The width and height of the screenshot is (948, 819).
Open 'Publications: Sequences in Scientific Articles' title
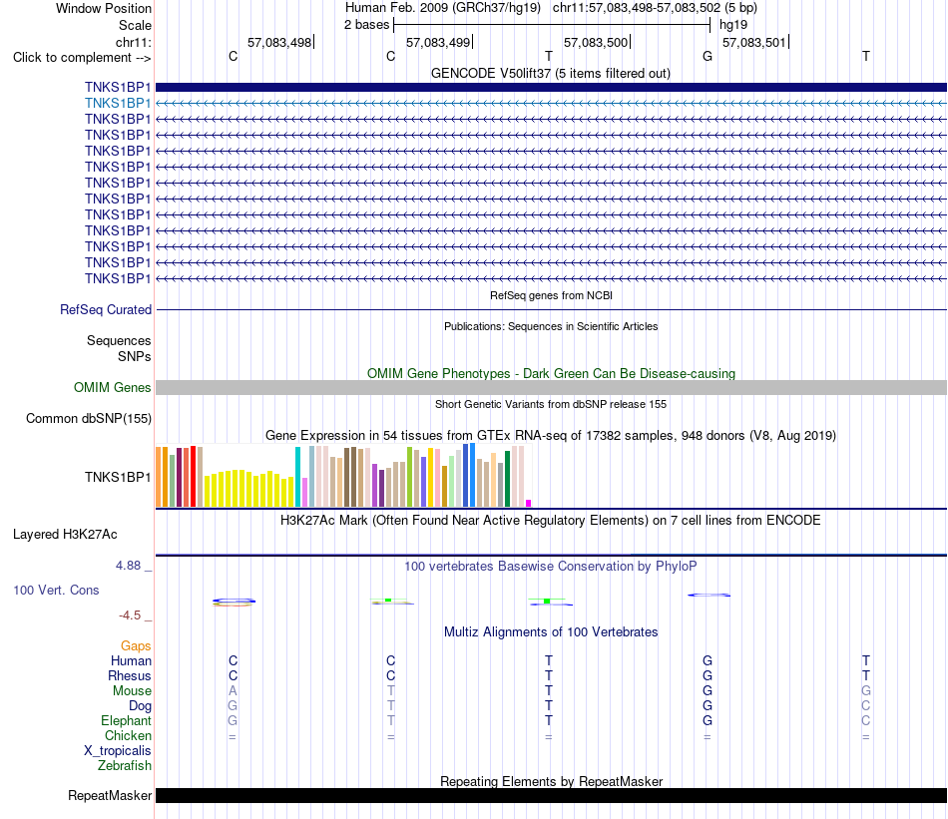pyautogui.click(x=551, y=326)
